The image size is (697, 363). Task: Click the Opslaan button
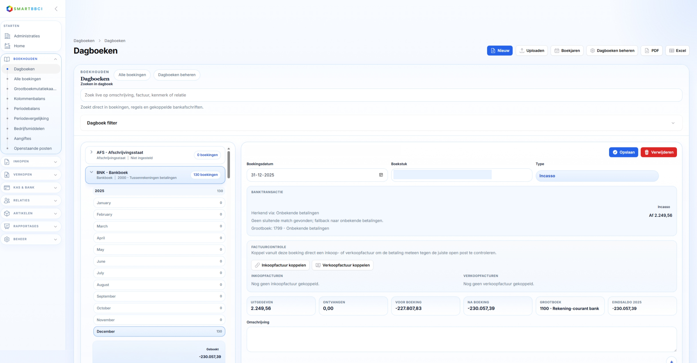click(623, 152)
